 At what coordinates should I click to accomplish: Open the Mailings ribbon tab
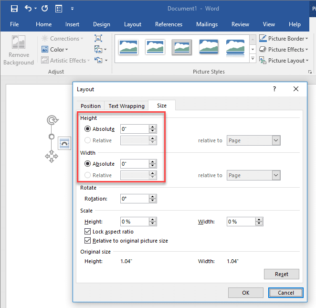[x=207, y=24]
